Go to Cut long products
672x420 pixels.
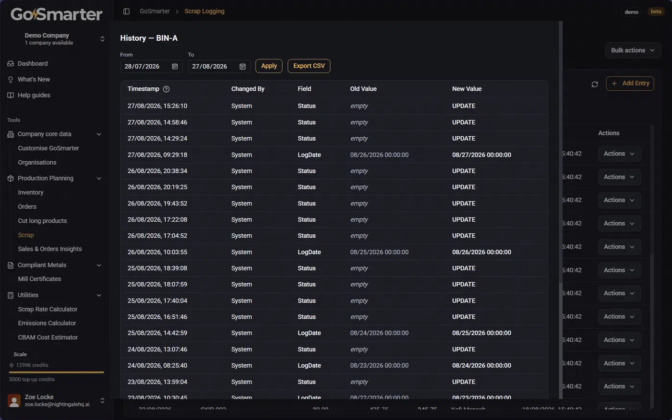point(42,221)
